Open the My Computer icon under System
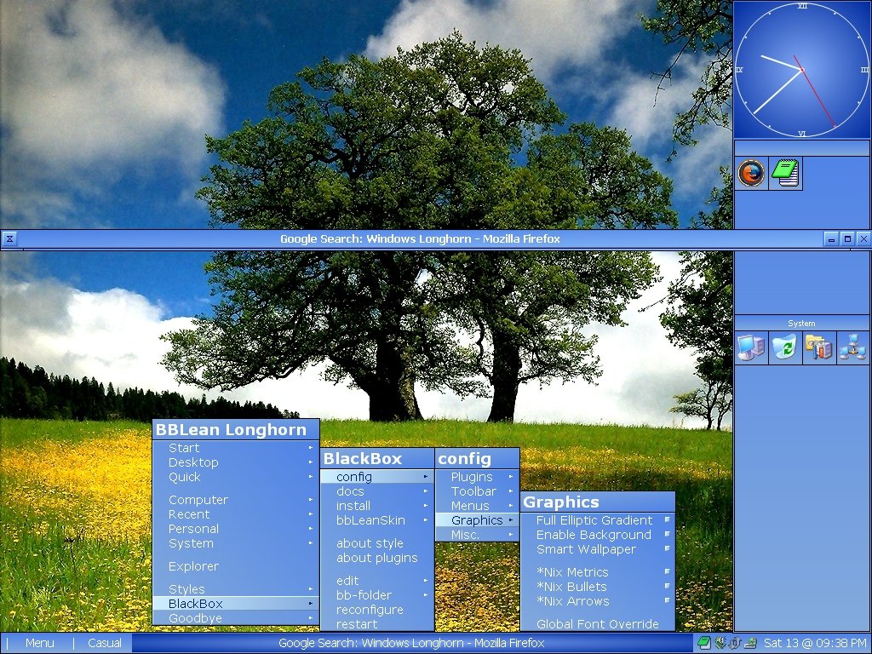Screen dimensions: 872x654 (751, 347)
